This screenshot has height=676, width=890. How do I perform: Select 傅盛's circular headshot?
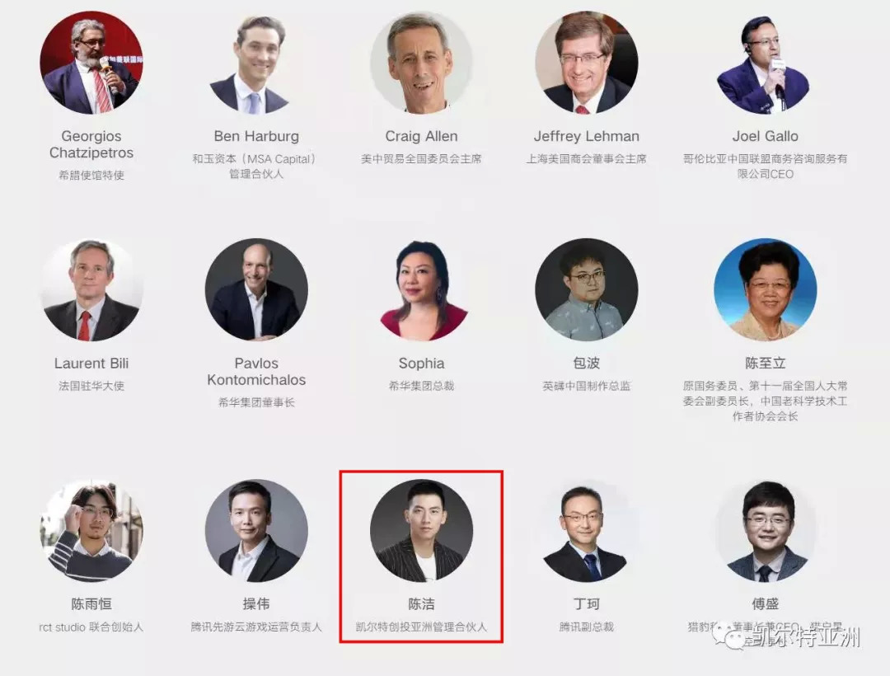point(765,530)
